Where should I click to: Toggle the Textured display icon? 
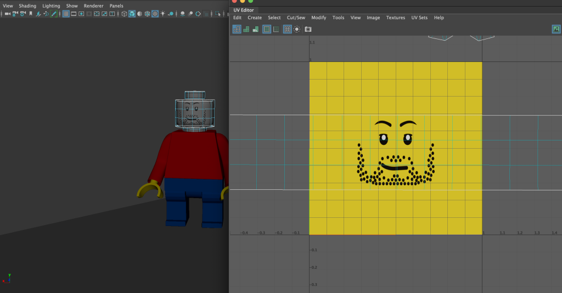(x=155, y=14)
